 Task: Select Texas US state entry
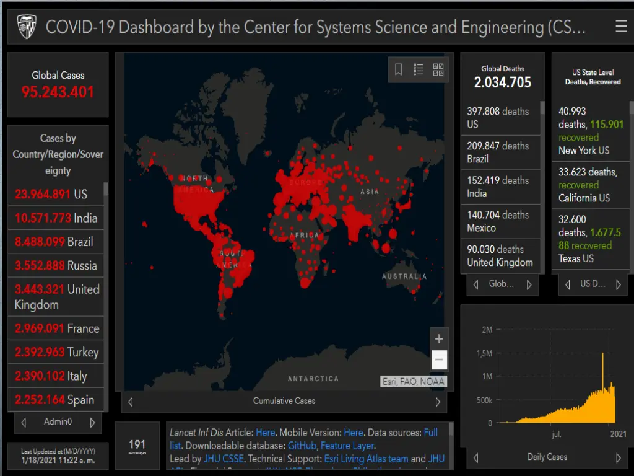pos(591,239)
